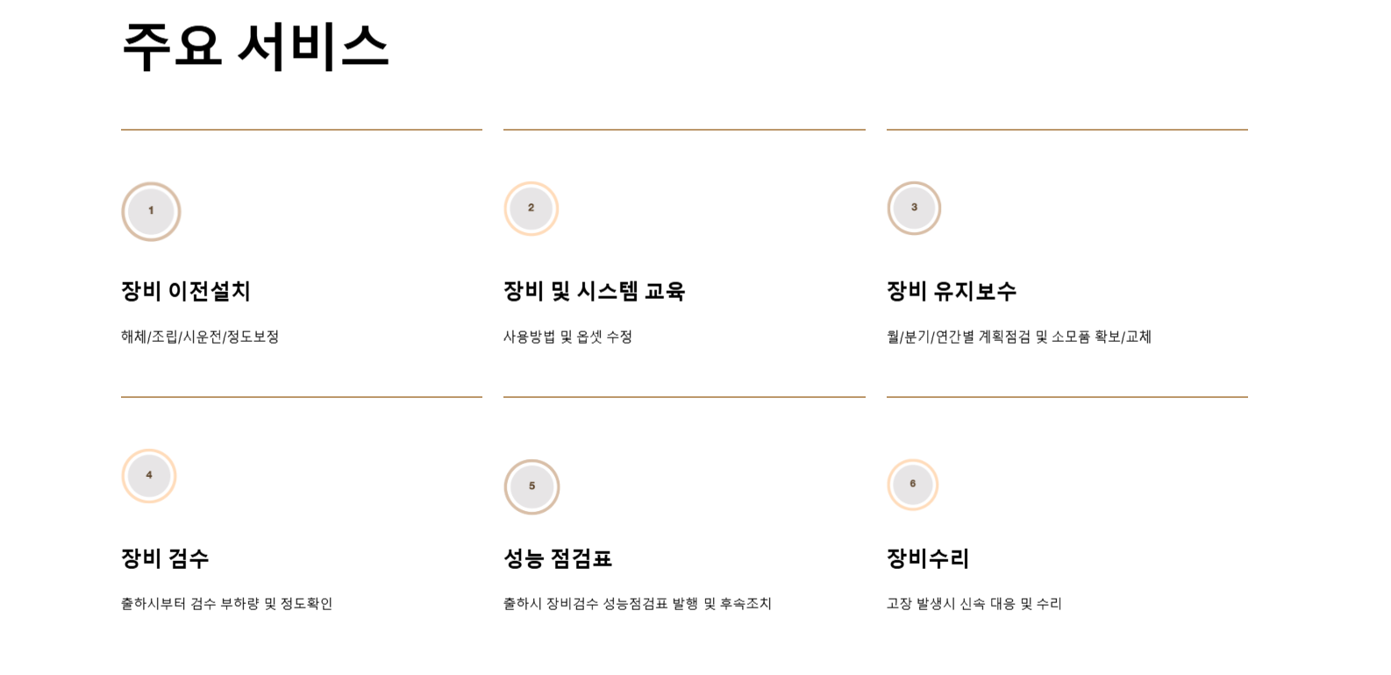The height and width of the screenshot is (675, 1391).
Task: Click the 장비 검수 service title
Action: (165, 558)
